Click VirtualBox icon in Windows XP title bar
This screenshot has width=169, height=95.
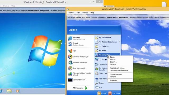(x=68, y=9)
